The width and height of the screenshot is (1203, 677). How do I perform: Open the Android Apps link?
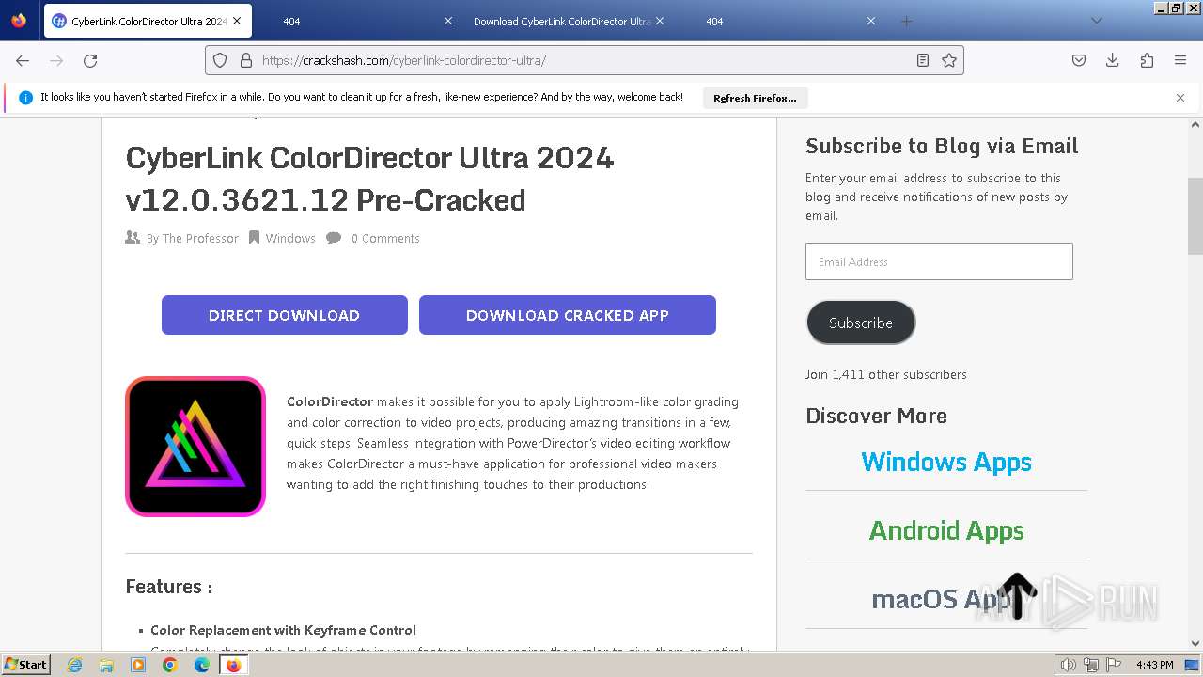tap(946, 530)
